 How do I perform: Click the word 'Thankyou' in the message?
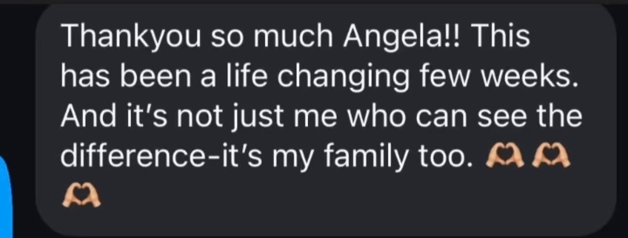[x=126, y=37]
